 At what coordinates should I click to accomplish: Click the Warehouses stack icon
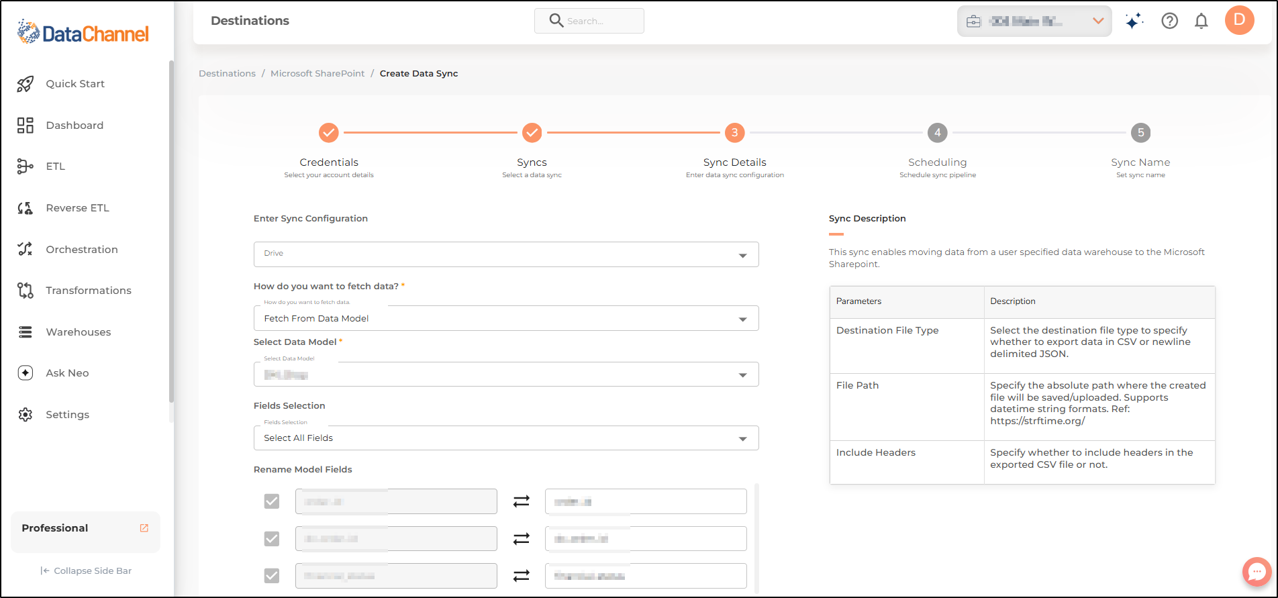click(x=26, y=332)
